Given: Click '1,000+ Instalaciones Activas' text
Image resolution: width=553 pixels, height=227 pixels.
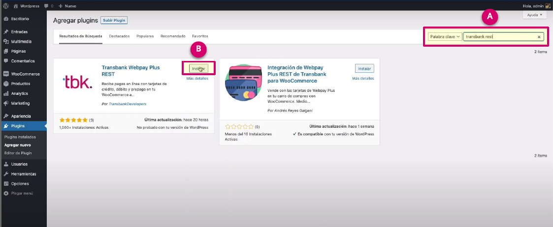Looking at the screenshot, I should [x=84, y=127].
